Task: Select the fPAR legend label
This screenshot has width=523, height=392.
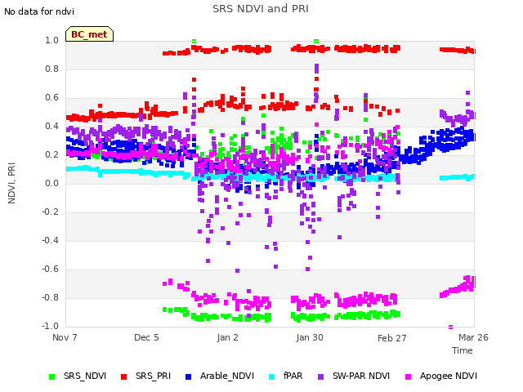Action: coord(293,376)
